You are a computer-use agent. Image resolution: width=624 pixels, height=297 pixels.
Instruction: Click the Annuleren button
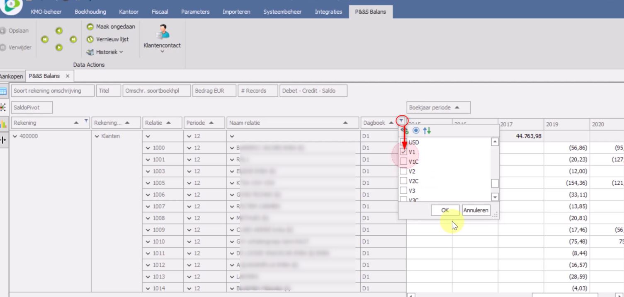point(476,210)
